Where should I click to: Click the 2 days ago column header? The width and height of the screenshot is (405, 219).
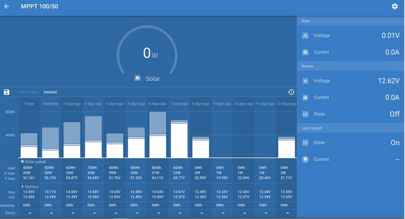[x=72, y=104]
